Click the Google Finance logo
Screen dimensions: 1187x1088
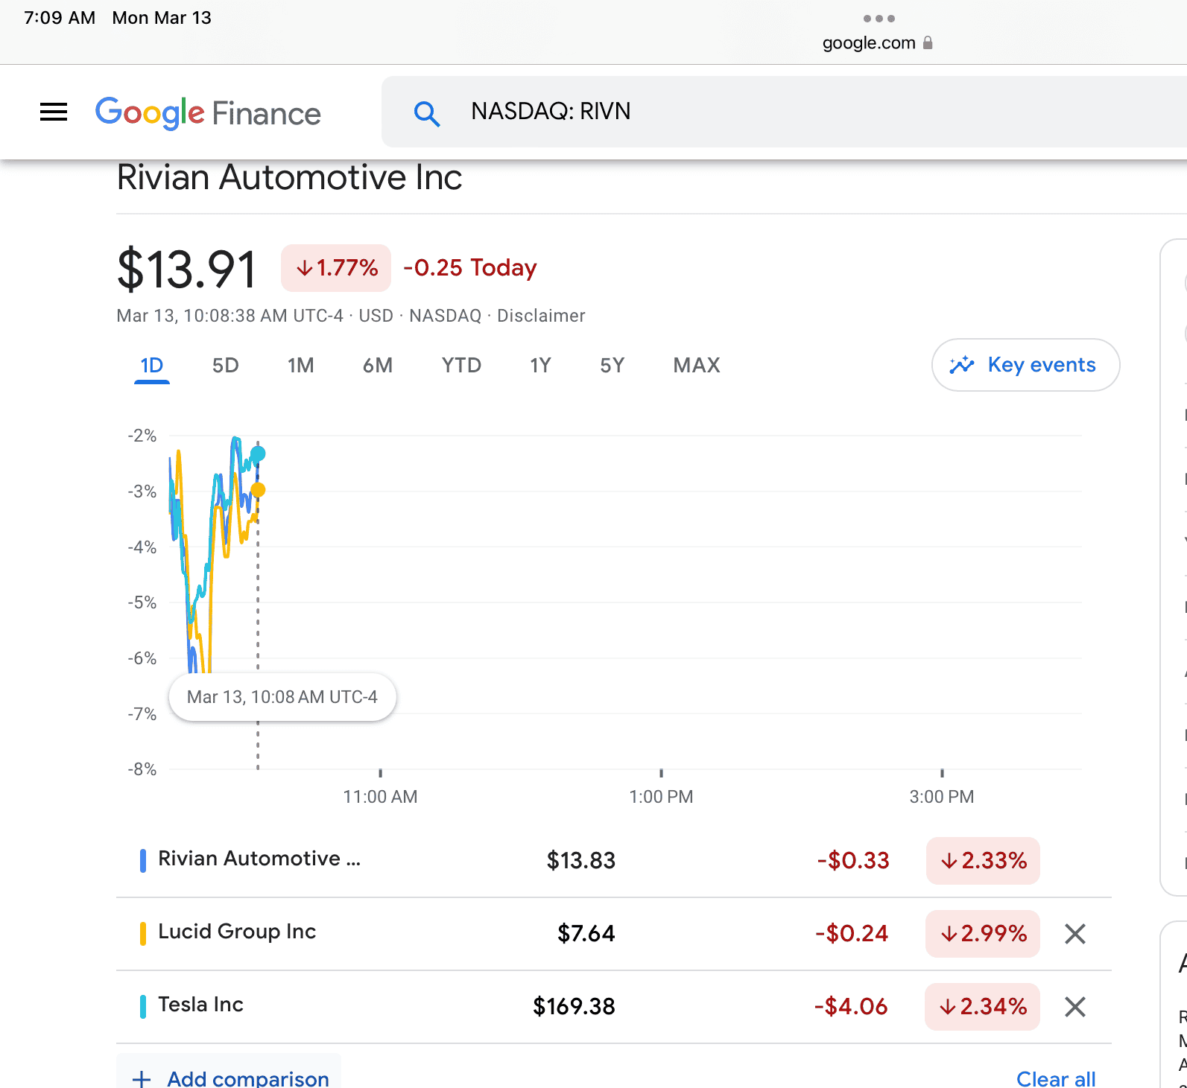pos(208,112)
